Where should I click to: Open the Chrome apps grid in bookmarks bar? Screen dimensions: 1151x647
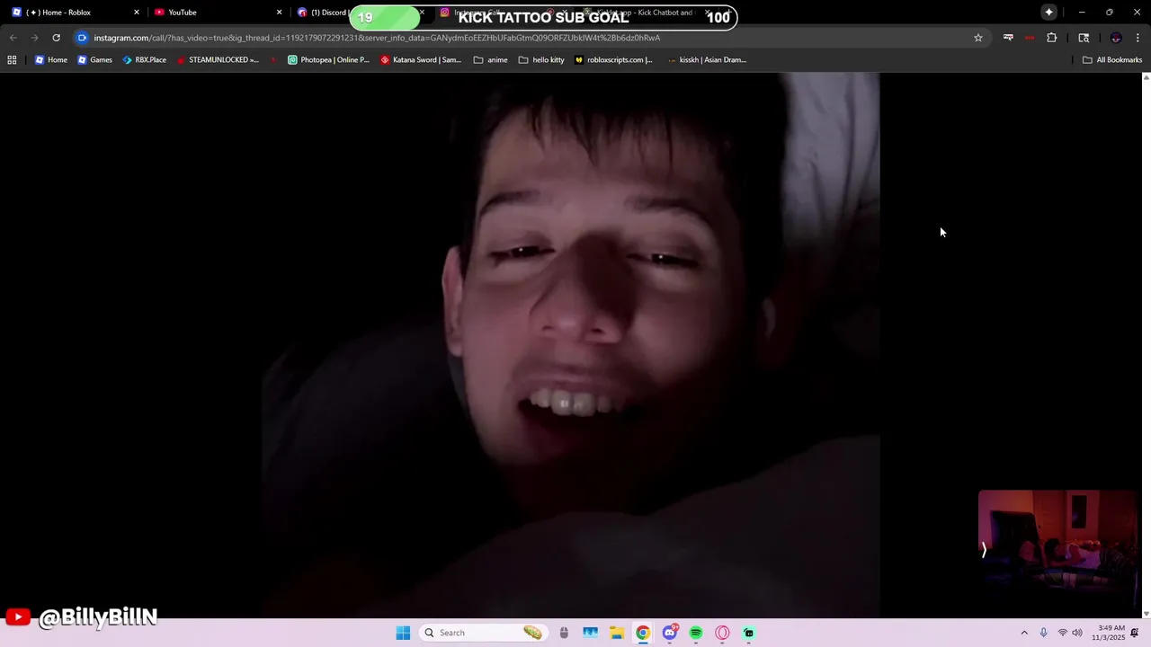12,60
